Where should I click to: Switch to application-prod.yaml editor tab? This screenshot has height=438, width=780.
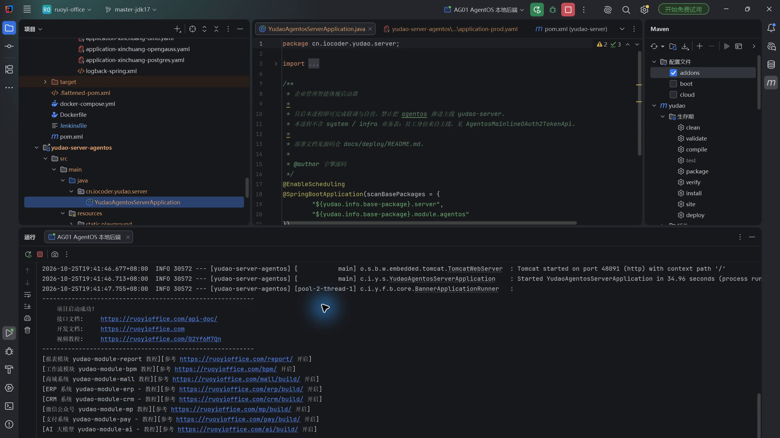coord(450,29)
